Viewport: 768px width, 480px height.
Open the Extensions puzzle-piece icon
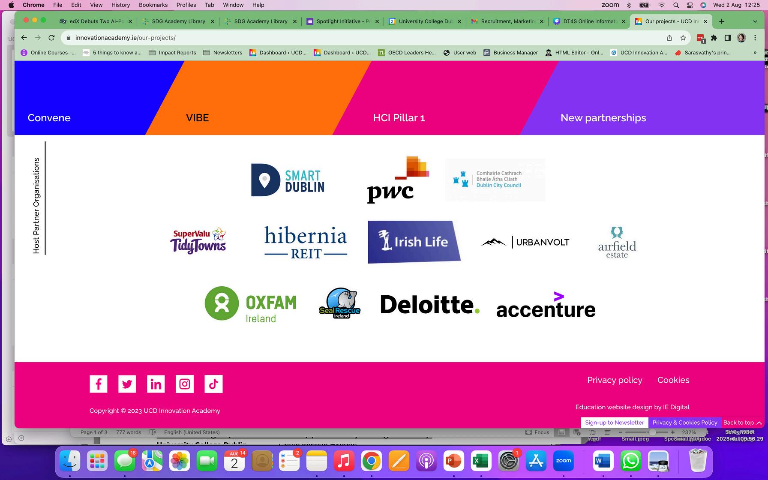[x=714, y=38]
